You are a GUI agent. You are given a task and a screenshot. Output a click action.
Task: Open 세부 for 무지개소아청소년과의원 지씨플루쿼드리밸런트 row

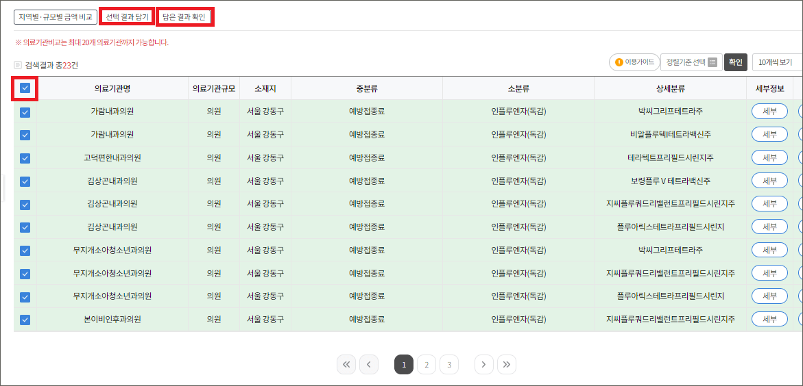(x=769, y=273)
